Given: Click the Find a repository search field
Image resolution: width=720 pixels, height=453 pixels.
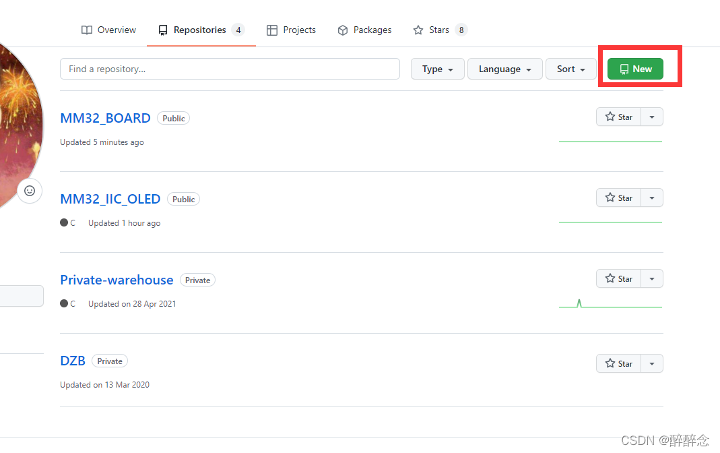Looking at the screenshot, I should (x=230, y=69).
